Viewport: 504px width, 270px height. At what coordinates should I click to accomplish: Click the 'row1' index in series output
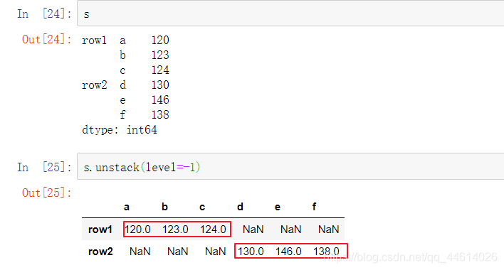pos(94,40)
